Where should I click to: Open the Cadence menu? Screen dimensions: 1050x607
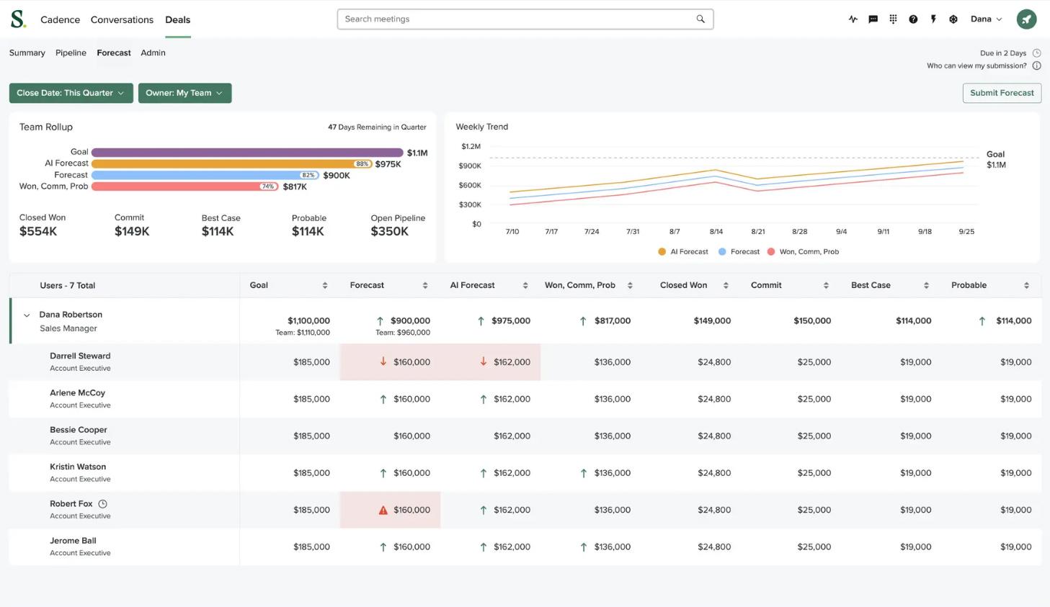click(60, 19)
